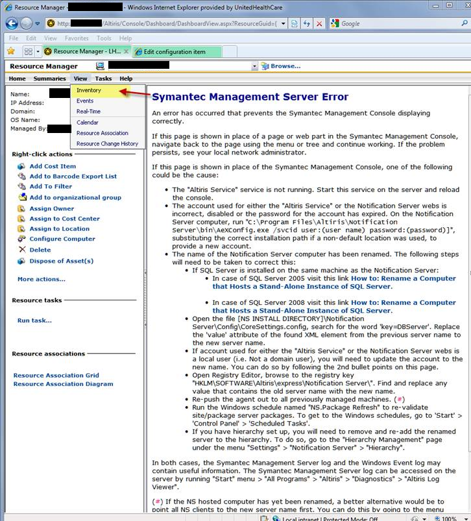Switch to Edit configuration item tab
Image resolution: width=471 pixels, height=521 pixels.
coord(176,52)
